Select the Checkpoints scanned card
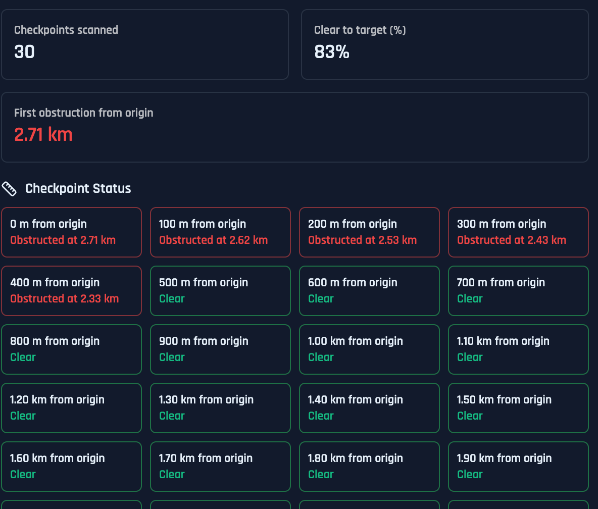598x509 pixels. point(145,44)
